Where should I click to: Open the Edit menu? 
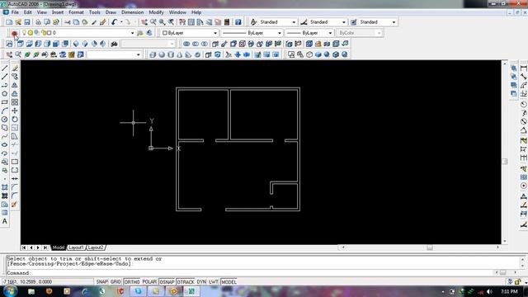coord(27,12)
